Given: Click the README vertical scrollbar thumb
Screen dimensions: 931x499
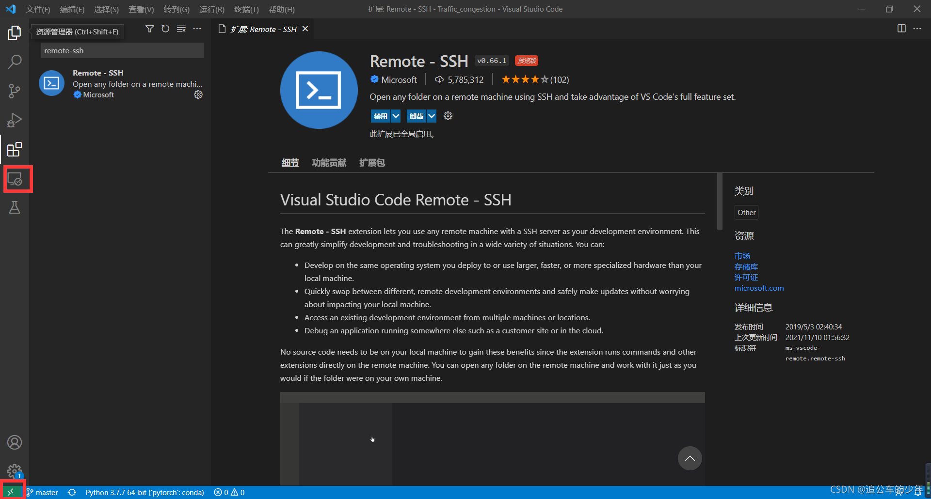Looking at the screenshot, I should [x=720, y=201].
